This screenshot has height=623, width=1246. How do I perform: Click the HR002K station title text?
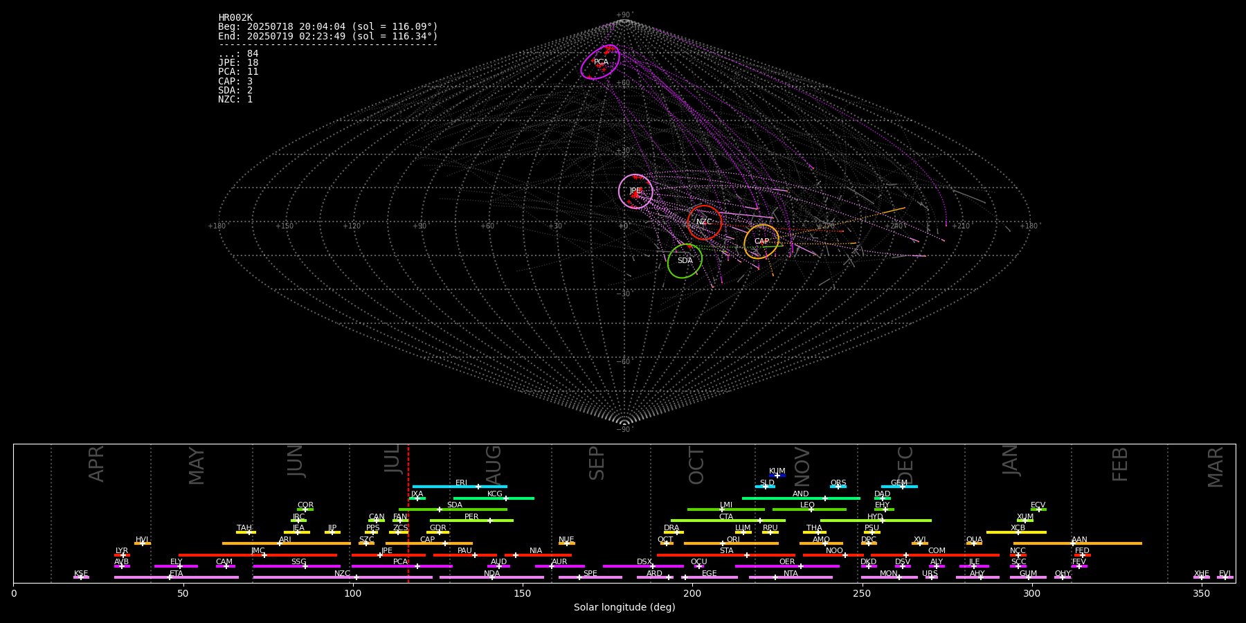pyautogui.click(x=235, y=18)
